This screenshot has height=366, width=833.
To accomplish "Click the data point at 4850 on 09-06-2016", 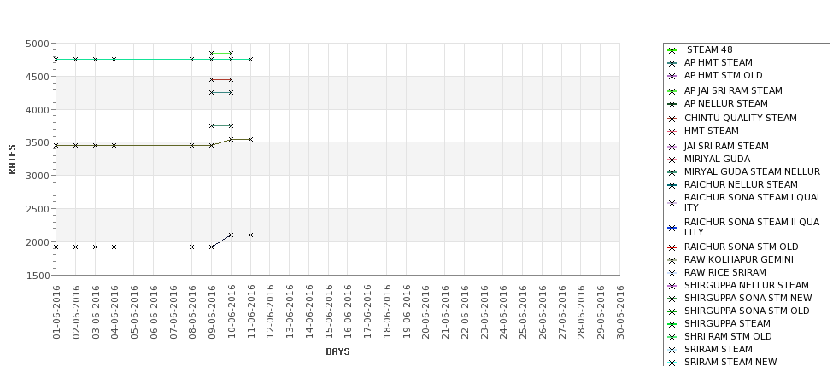I will click(x=211, y=54).
